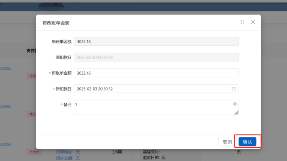This screenshot has height=161, width=287.
Task: Click the 备注 textarea resize handle
Action: point(236,113)
